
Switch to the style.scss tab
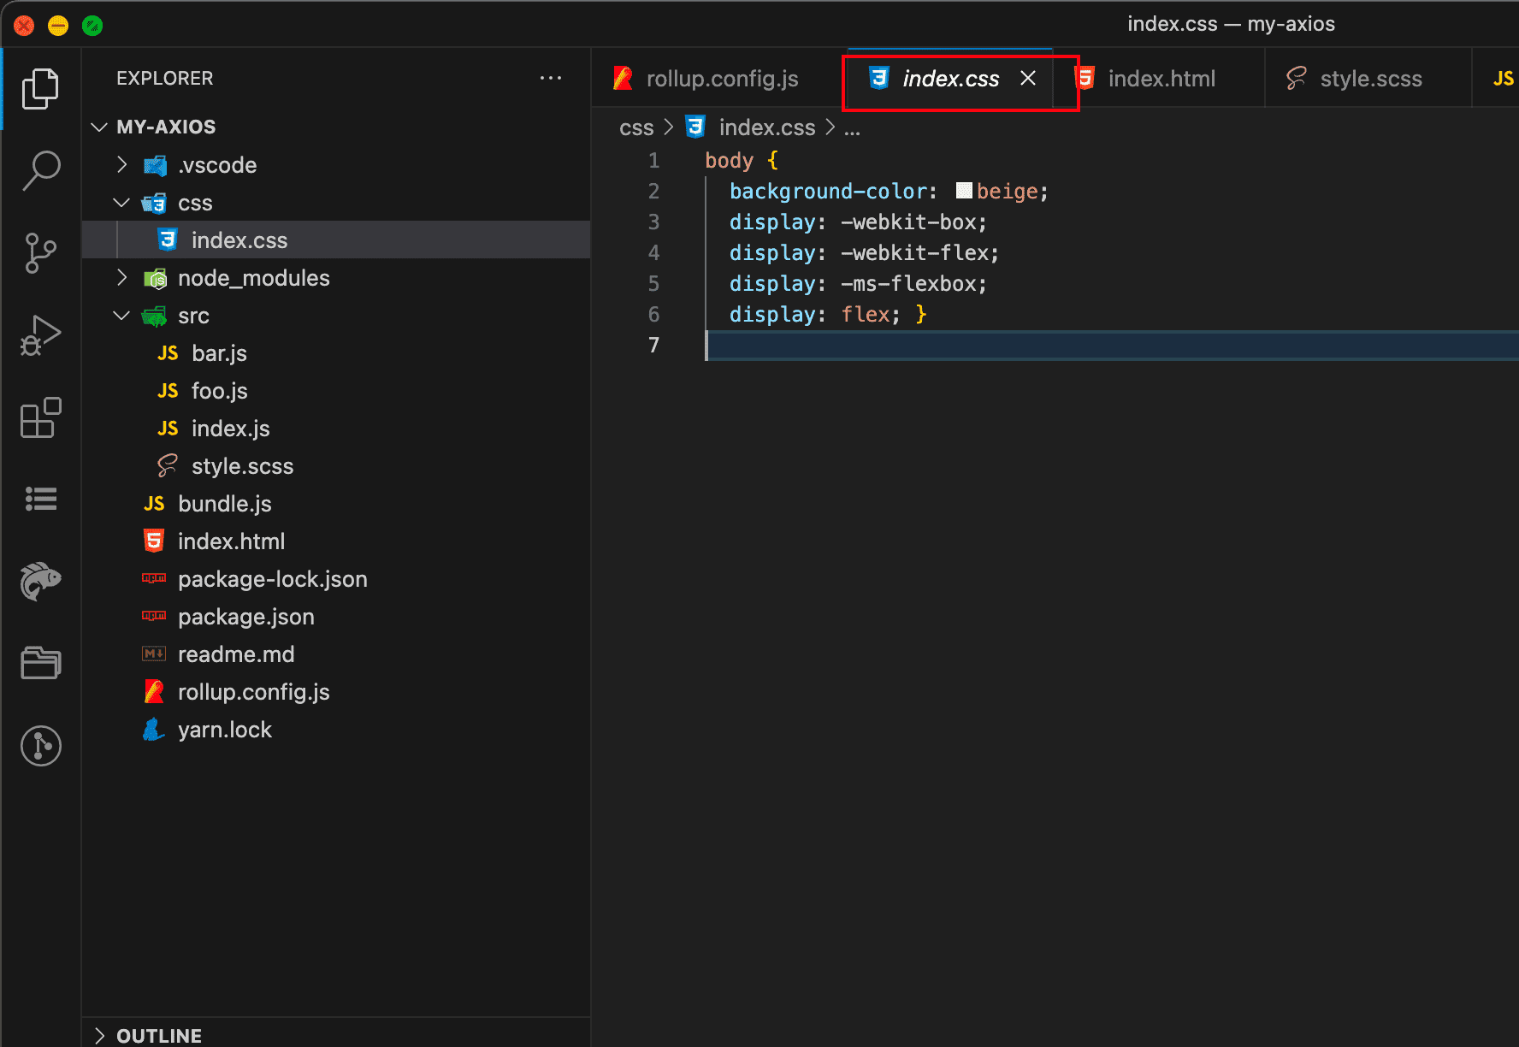tap(1368, 79)
